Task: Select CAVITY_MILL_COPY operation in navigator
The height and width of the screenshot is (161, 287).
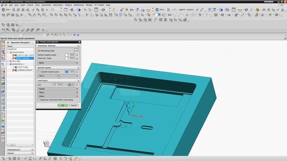Action: [x=26, y=55]
